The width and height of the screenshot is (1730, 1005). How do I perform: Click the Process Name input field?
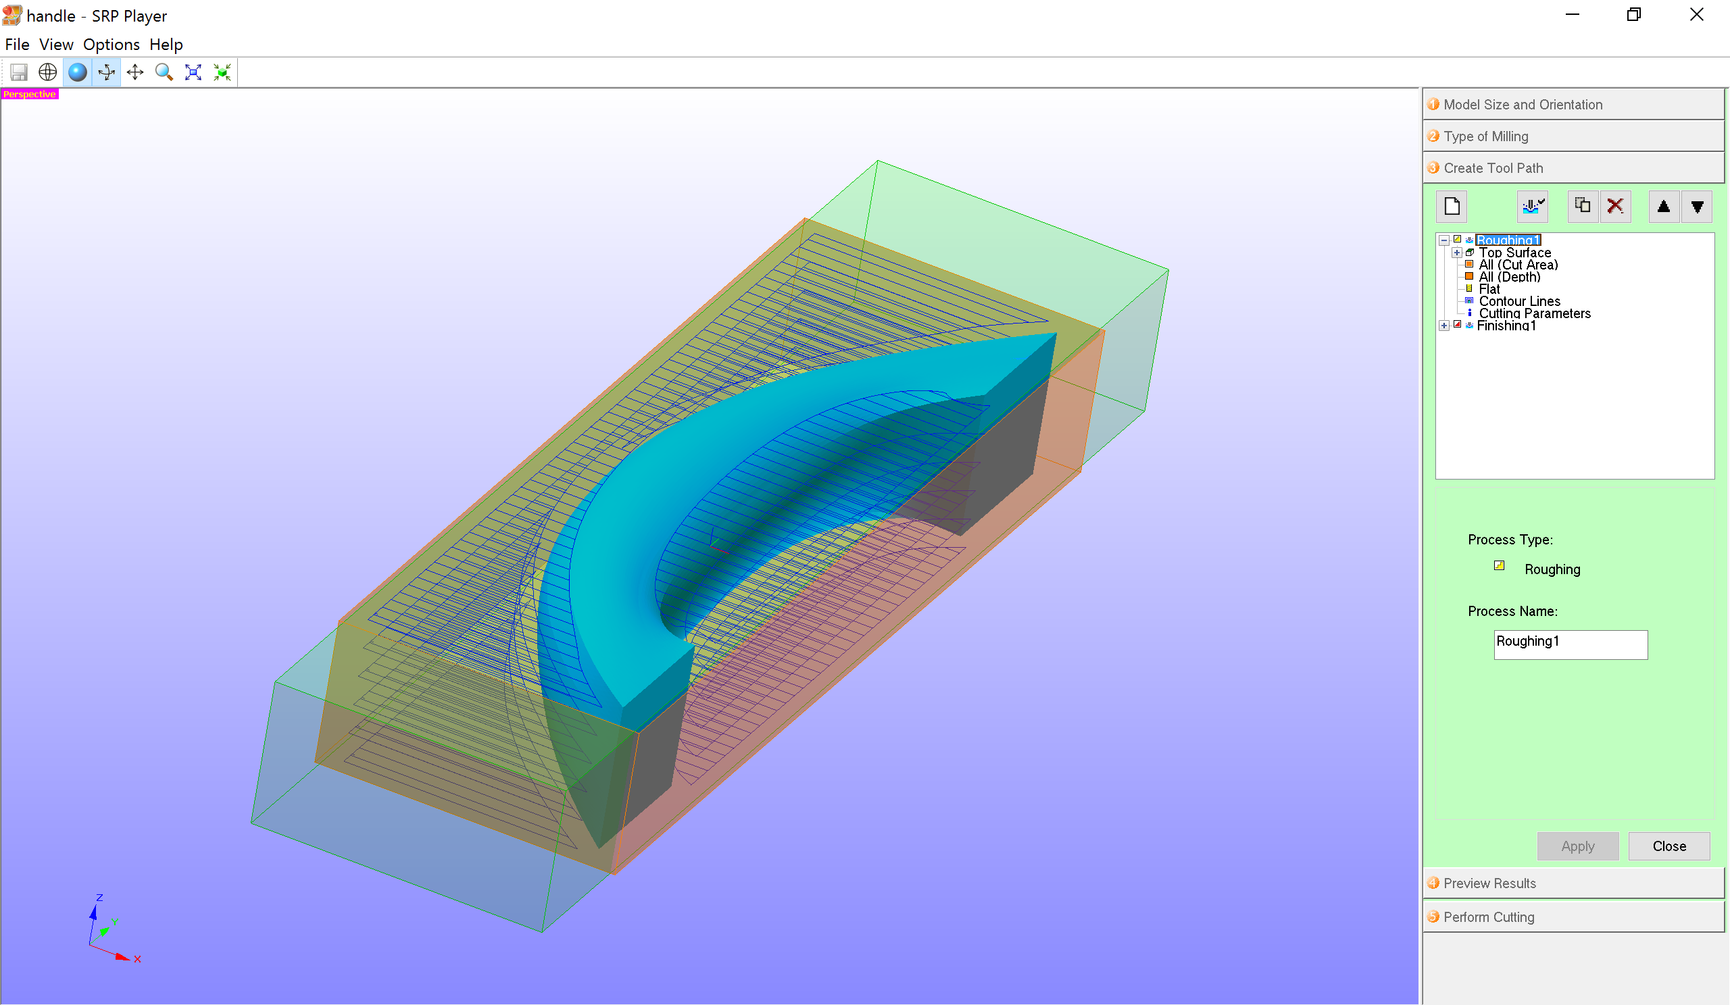pyautogui.click(x=1570, y=645)
